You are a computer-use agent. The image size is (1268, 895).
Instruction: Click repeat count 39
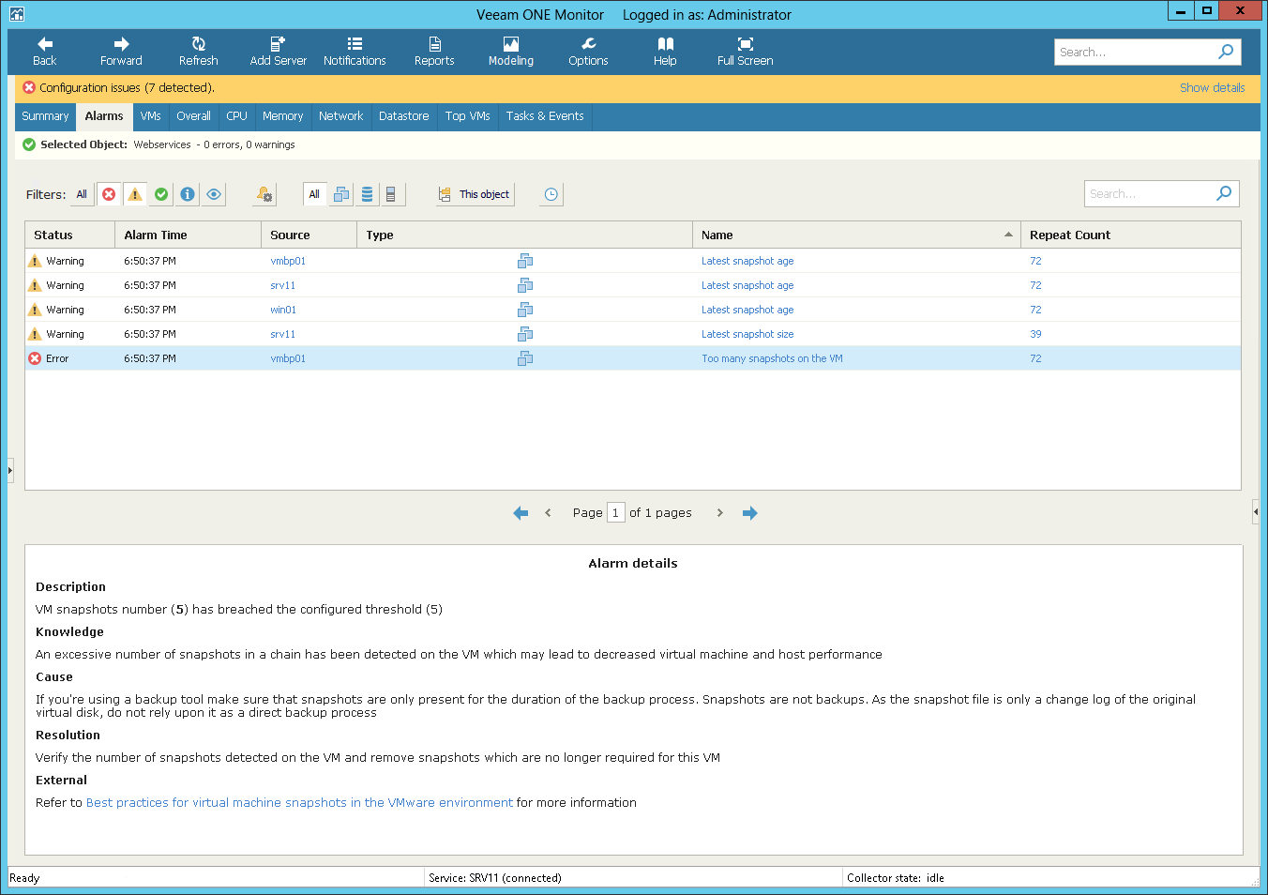(1035, 334)
